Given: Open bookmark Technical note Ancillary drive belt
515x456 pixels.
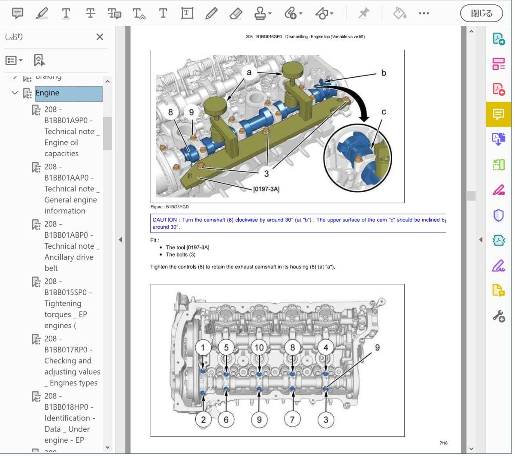Looking at the screenshot, I should pyautogui.click(x=72, y=246).
